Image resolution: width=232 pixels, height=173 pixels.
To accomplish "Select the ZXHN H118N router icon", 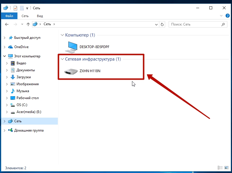I will coord(71,72).
